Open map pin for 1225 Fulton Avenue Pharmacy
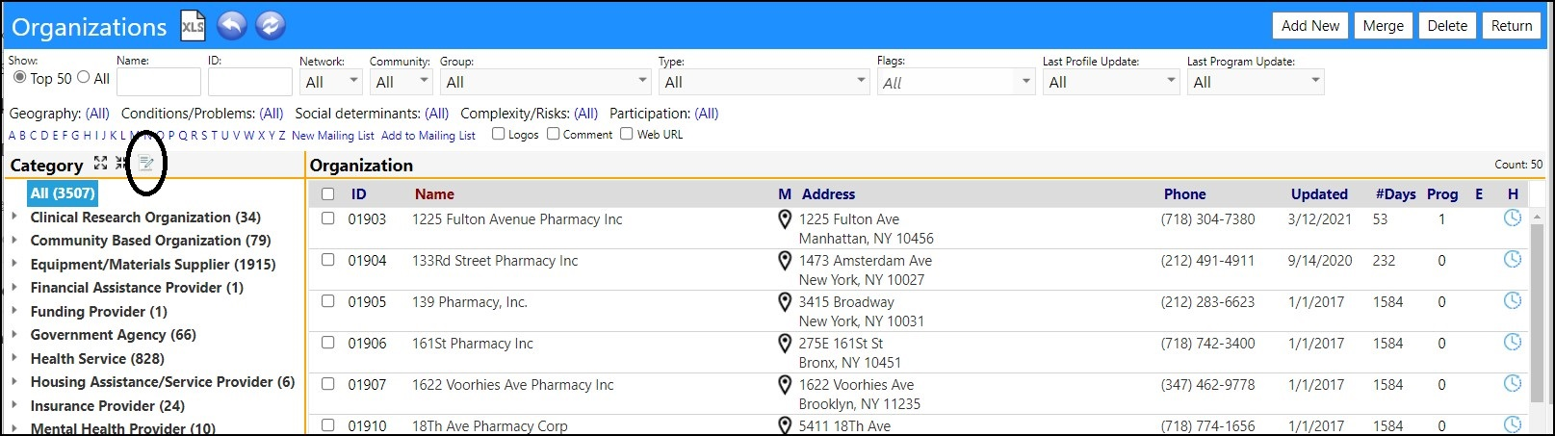Image resolution: width=1555 pixels, height=436 pixels. 785,220
